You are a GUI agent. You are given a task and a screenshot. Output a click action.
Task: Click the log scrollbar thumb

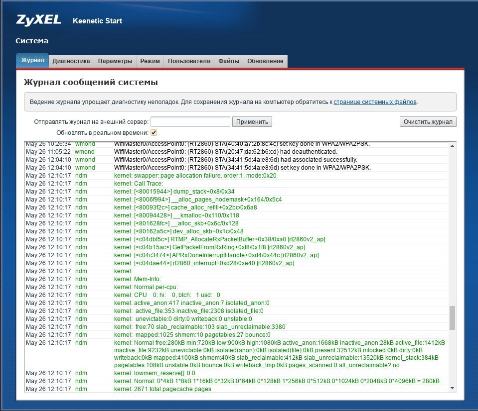(453, 317)
